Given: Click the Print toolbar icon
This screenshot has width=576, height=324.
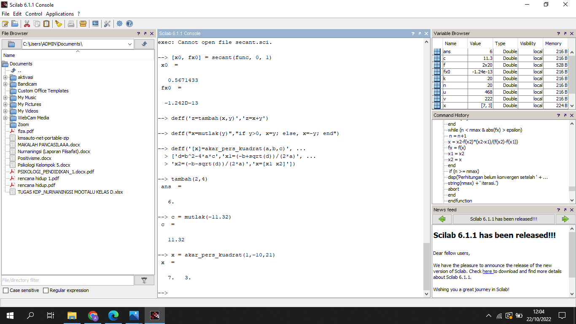Looking at the screenshot, I should 71,24.
